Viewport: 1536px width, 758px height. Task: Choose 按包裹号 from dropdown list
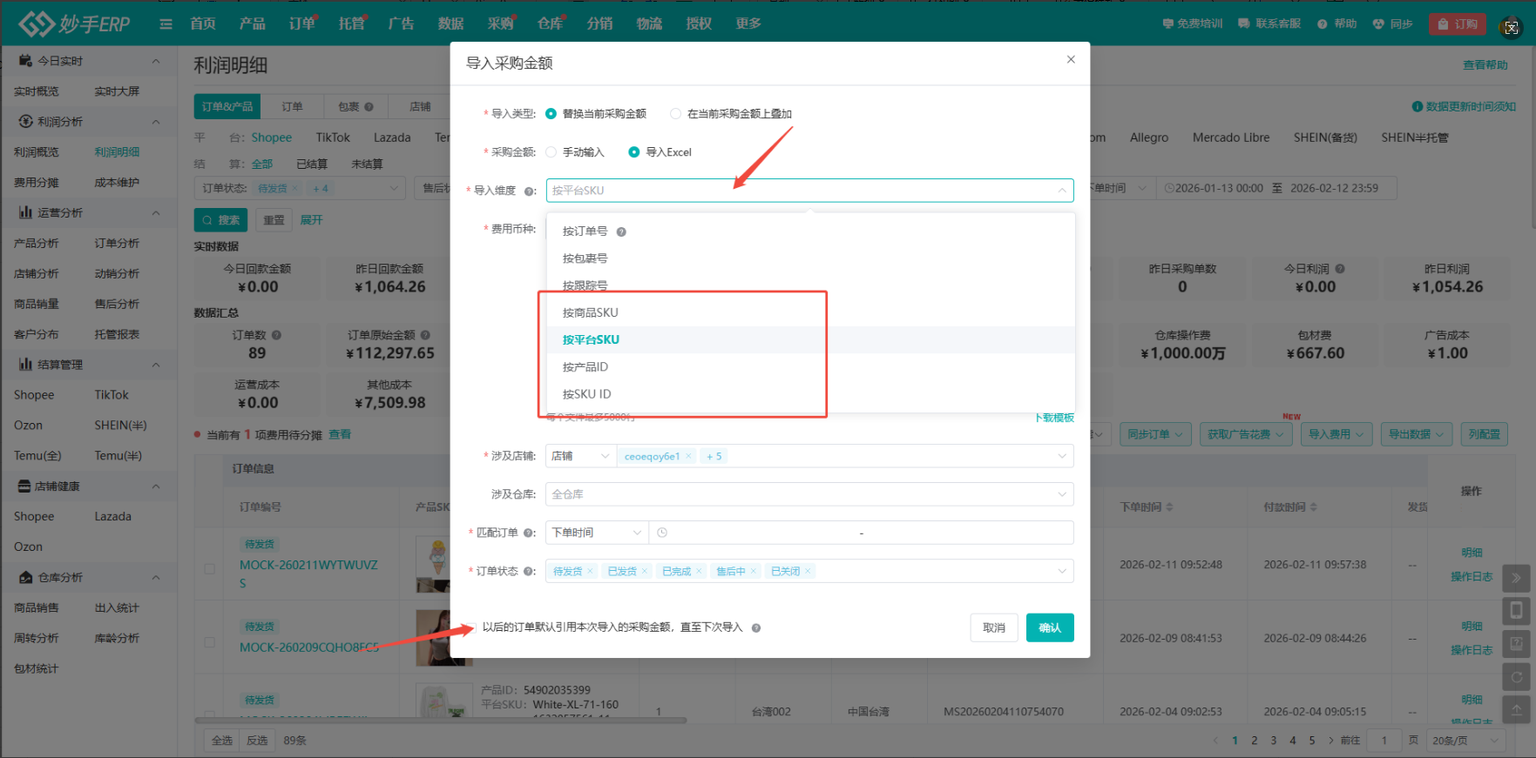point(810,258)
